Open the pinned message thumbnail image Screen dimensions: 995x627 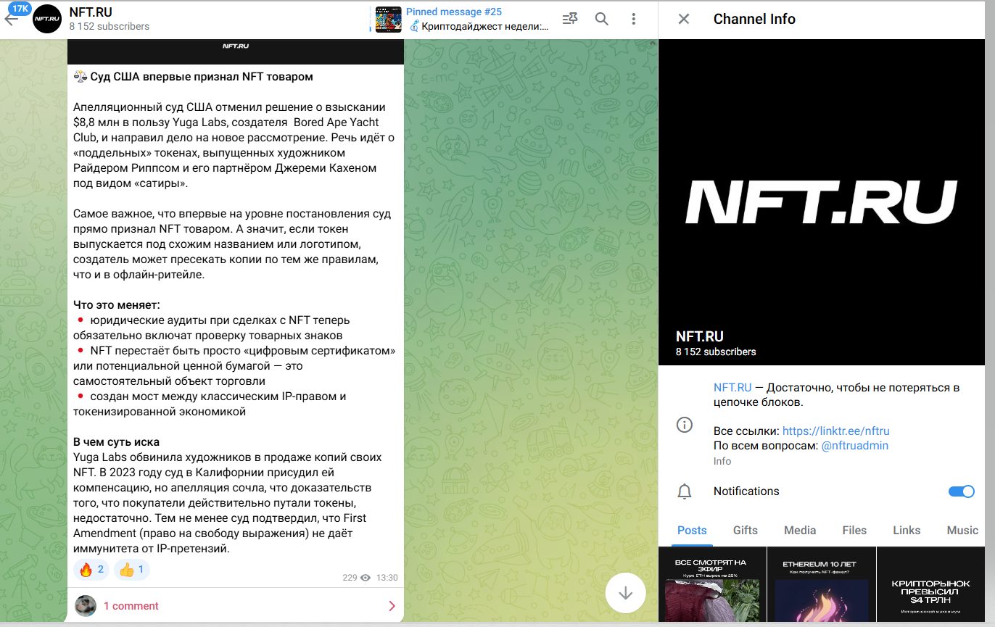click(x=389, y=20)
